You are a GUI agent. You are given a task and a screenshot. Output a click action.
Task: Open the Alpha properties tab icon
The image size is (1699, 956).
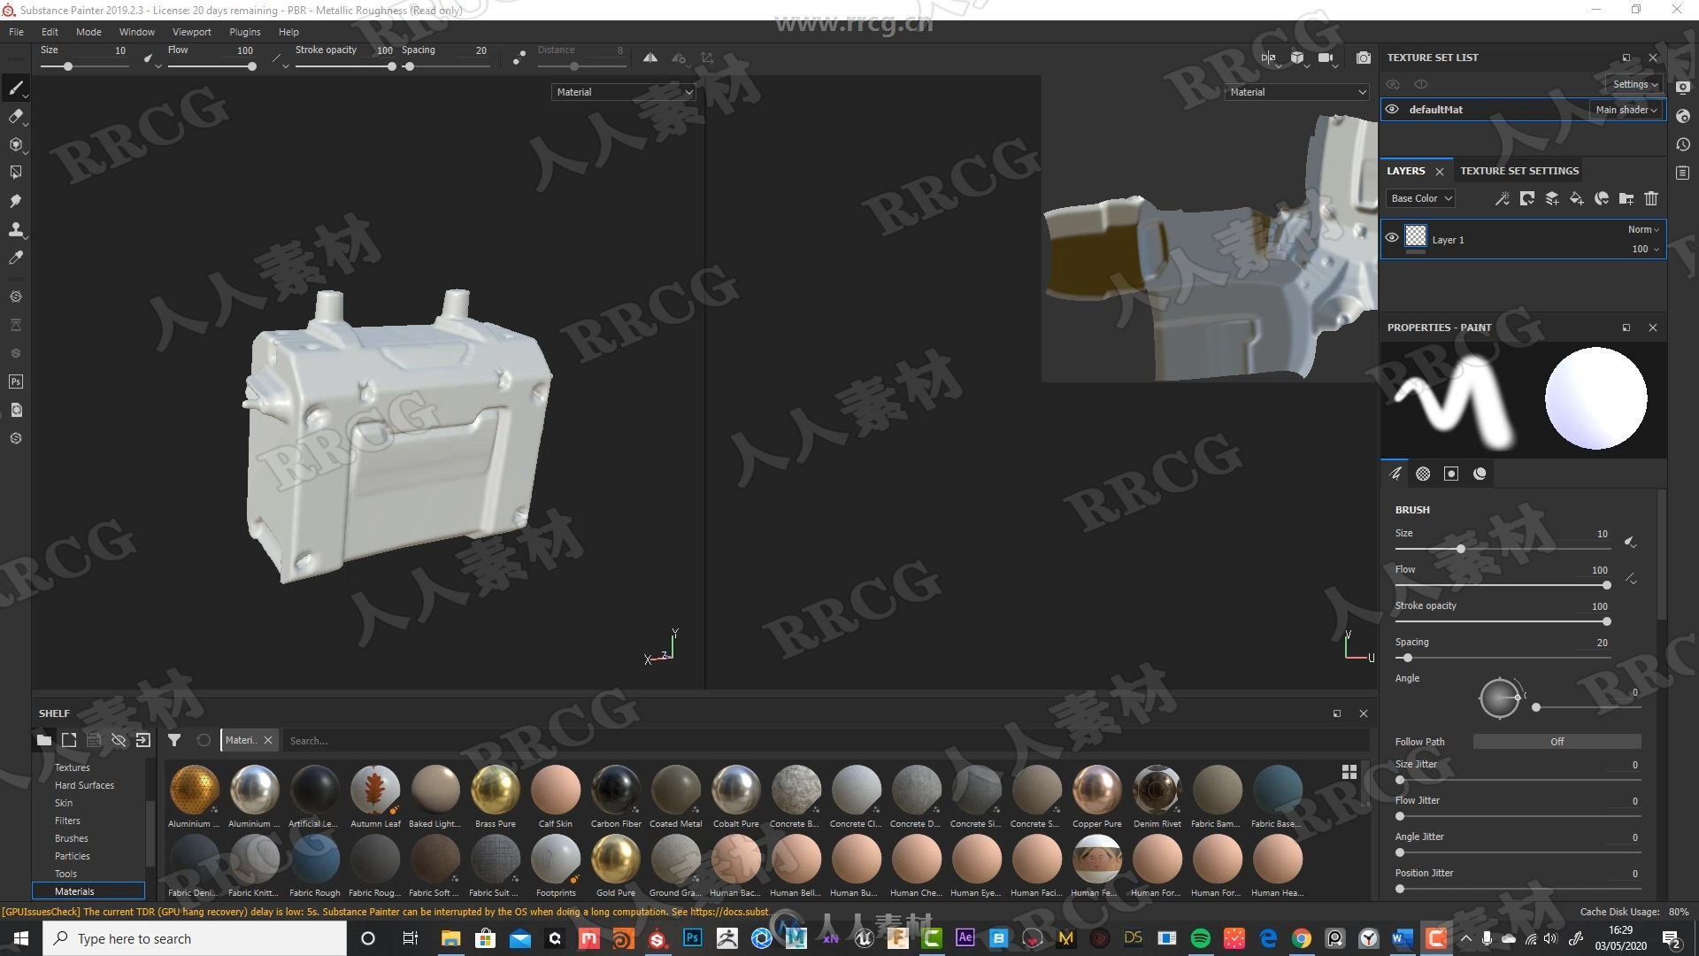click(1423, 474)
